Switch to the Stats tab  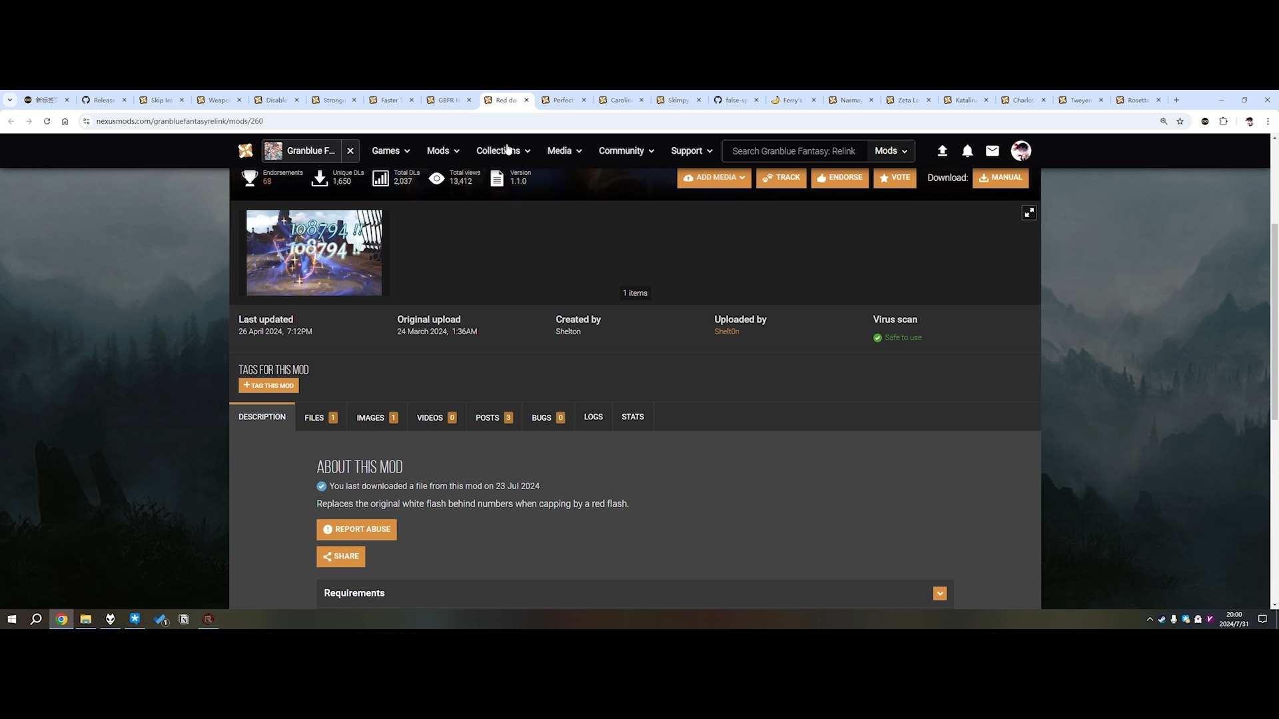pyautogui.click(x=633, y=417)
